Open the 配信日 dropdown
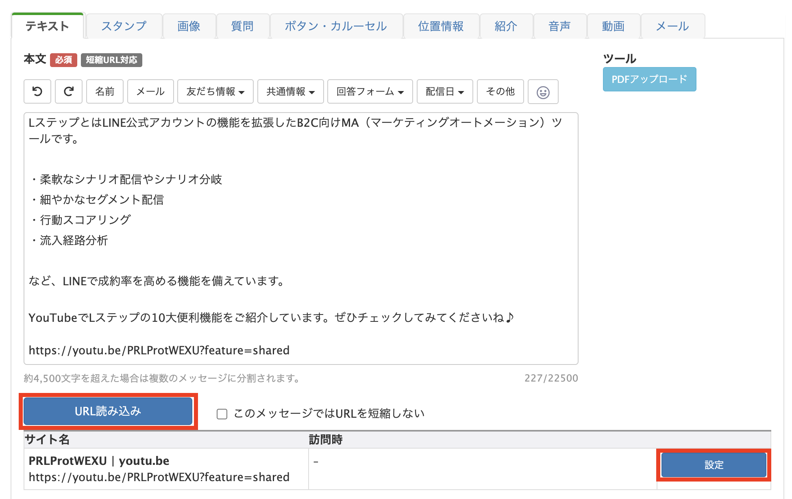The image size is (792, 499). tap(444, 91)
